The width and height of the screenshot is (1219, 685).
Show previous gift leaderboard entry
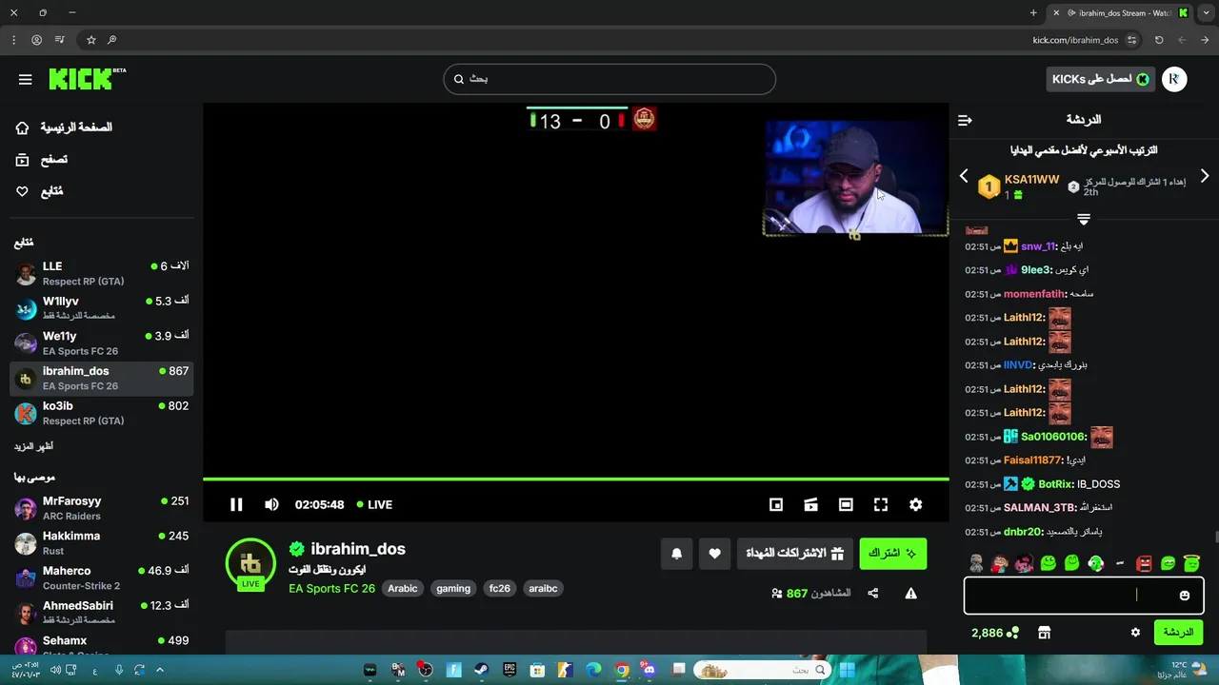[964, 176]
